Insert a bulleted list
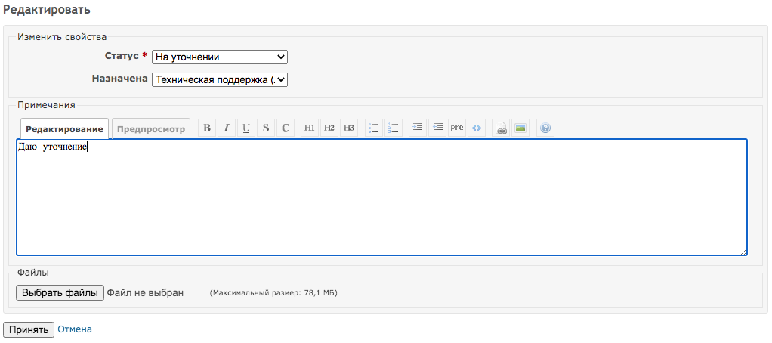 click(373, 128)
